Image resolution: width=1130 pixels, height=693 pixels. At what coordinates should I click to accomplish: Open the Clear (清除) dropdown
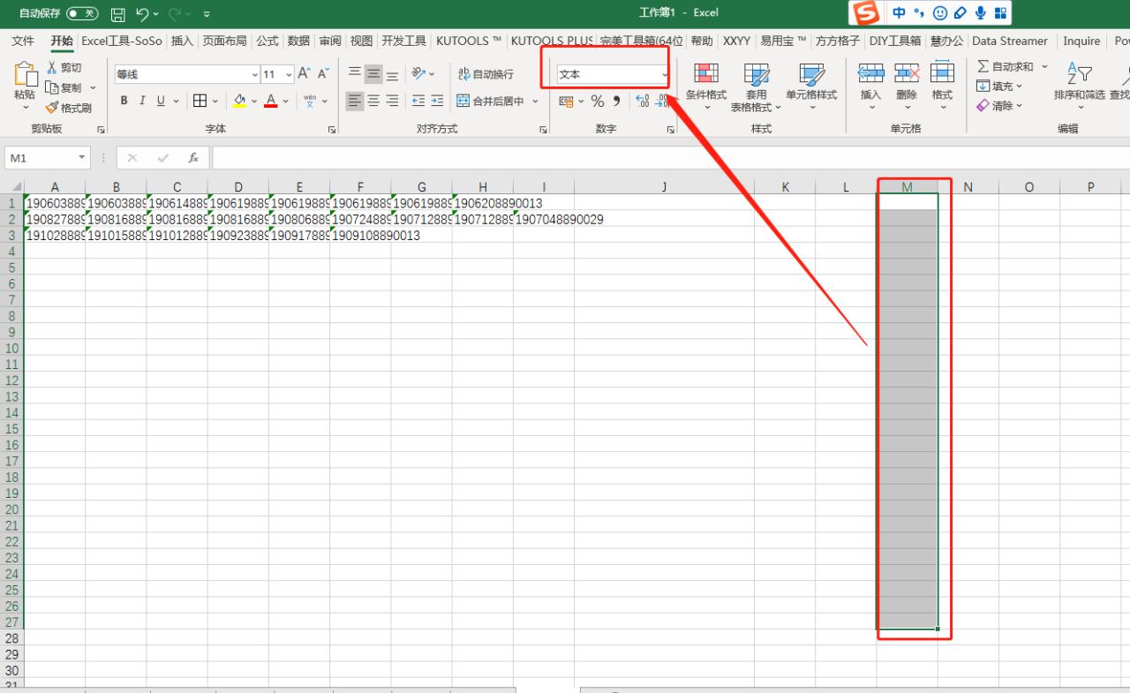[999, 105]
